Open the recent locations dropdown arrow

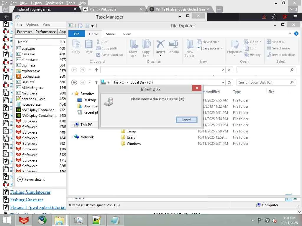pos(90,82)
